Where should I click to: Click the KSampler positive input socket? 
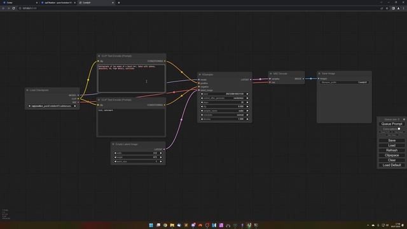[199, 83]
